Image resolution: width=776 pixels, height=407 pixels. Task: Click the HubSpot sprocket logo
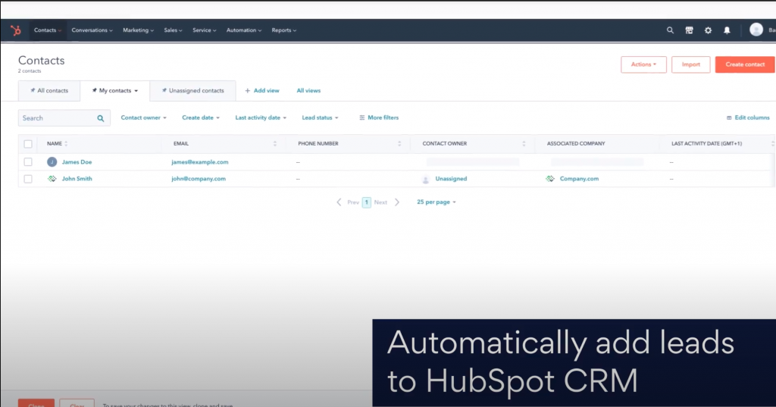coord(16,30)
